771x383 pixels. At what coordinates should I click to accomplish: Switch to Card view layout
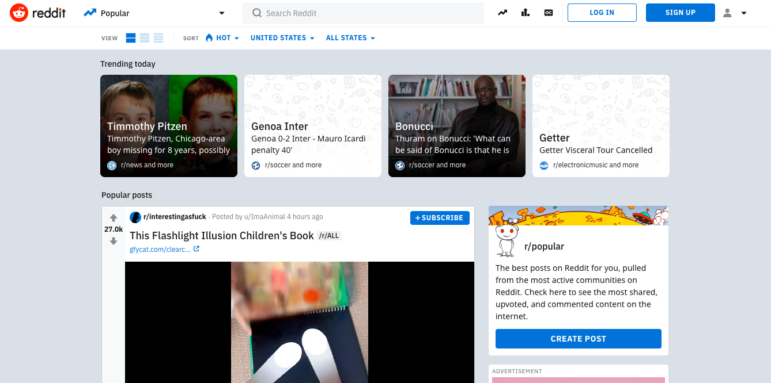click(131, 38)
